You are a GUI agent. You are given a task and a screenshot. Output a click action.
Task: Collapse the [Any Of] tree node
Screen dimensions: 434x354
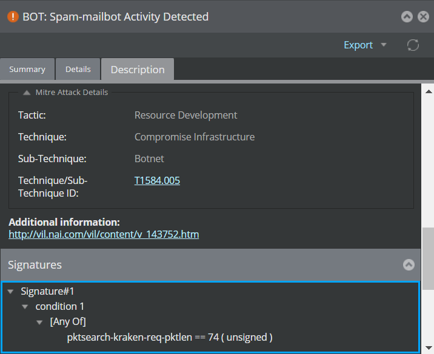39,322
